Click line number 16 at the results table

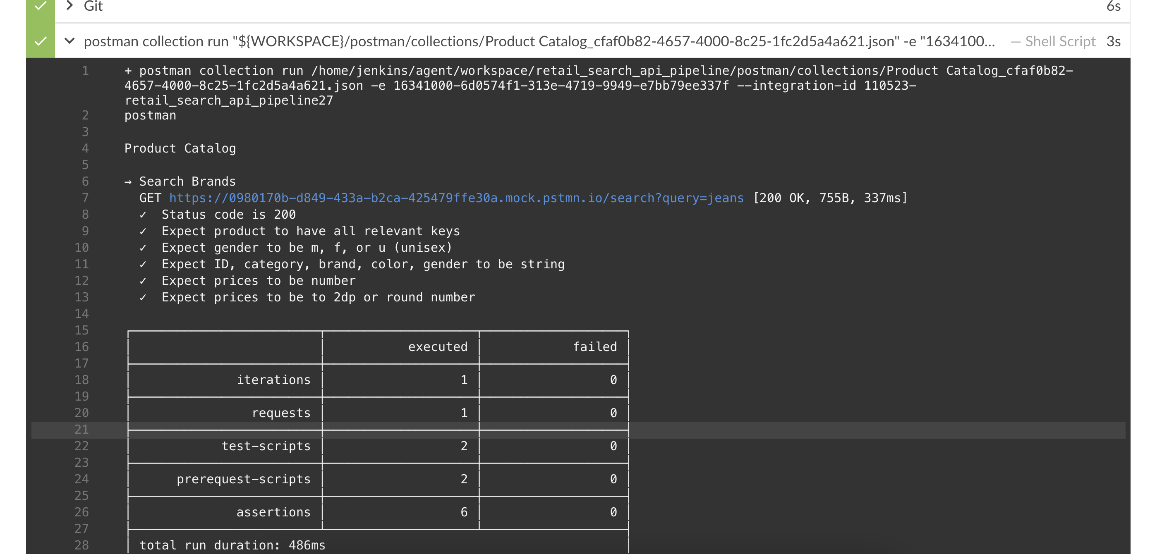point(81,346)
